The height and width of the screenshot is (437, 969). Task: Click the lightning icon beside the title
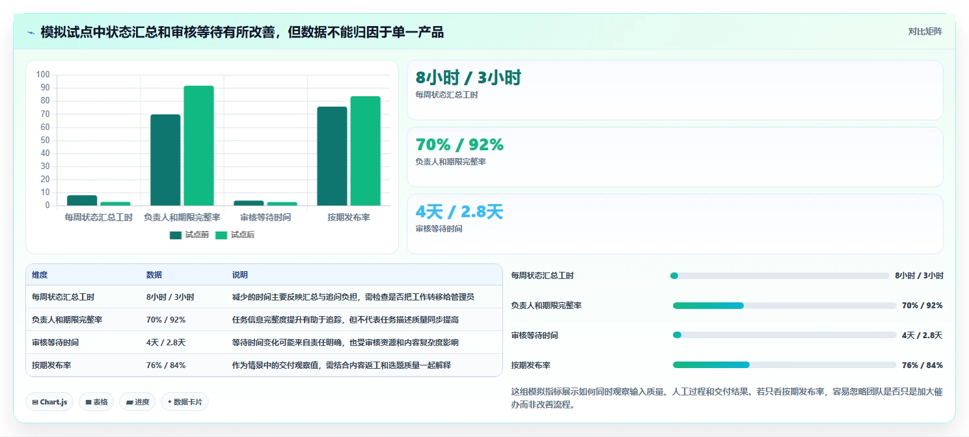(x=31, y=32)
